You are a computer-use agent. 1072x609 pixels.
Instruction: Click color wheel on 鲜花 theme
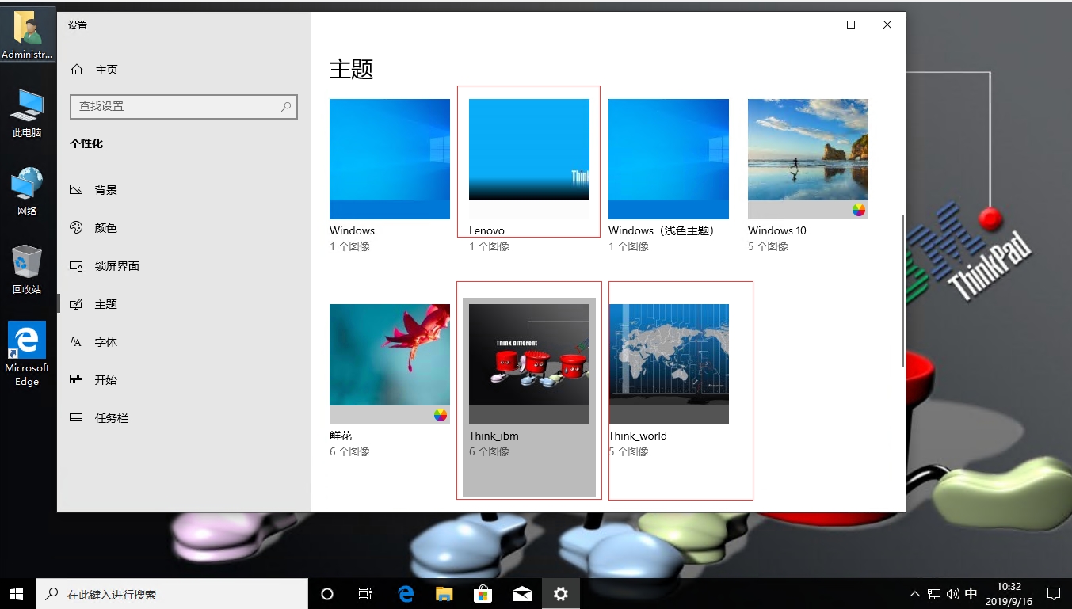click(x=441, y=415)
